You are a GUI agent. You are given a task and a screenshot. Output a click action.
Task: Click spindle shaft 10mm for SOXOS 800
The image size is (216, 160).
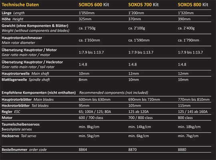point(183,80)
